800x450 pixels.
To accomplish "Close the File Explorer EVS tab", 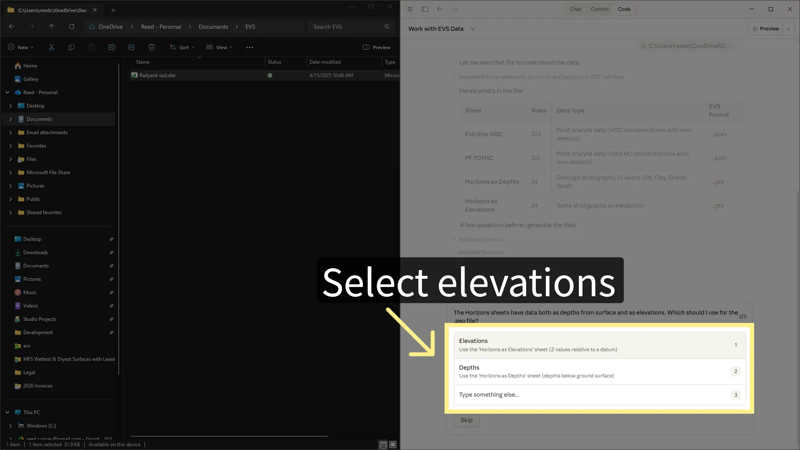I will coord(95,10).
